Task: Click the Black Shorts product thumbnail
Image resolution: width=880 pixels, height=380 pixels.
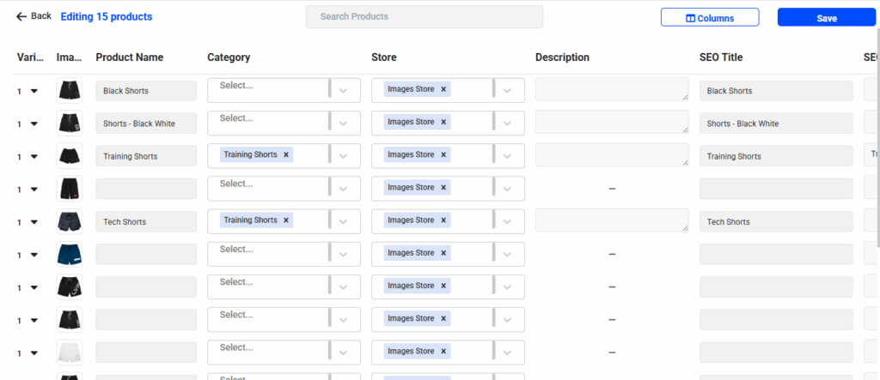Action: tap(69, 91)
